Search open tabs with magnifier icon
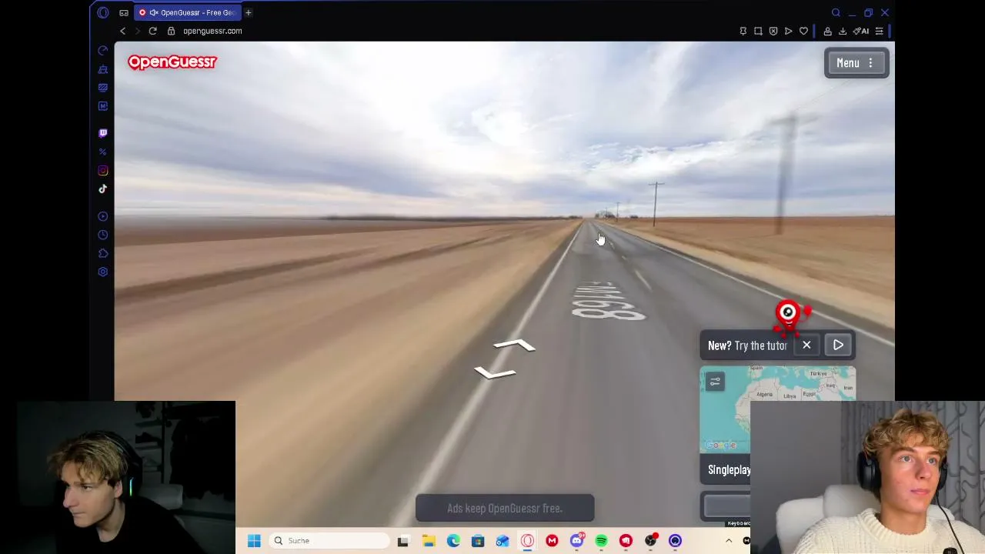 pos(836,12)
